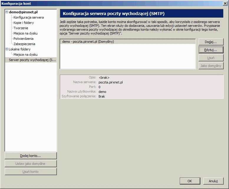Select the Lokalne foldery item
The image size is (229, 189).
pyautogui.click(x=20, y=49)
